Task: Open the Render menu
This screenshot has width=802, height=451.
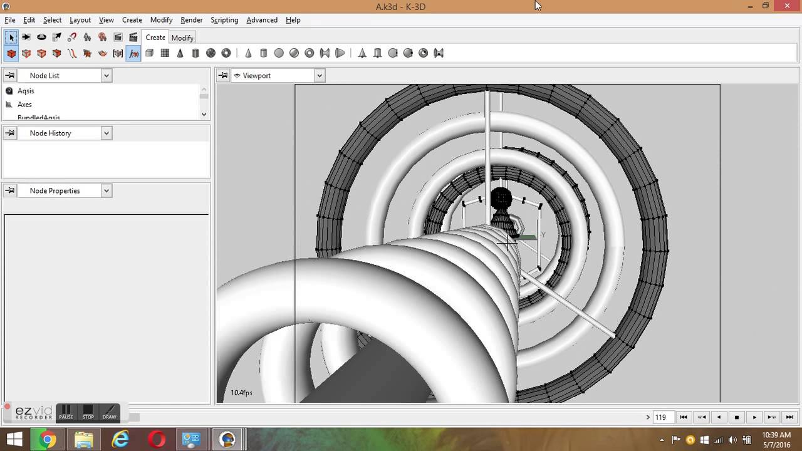Action: click(x=192, y=20)
